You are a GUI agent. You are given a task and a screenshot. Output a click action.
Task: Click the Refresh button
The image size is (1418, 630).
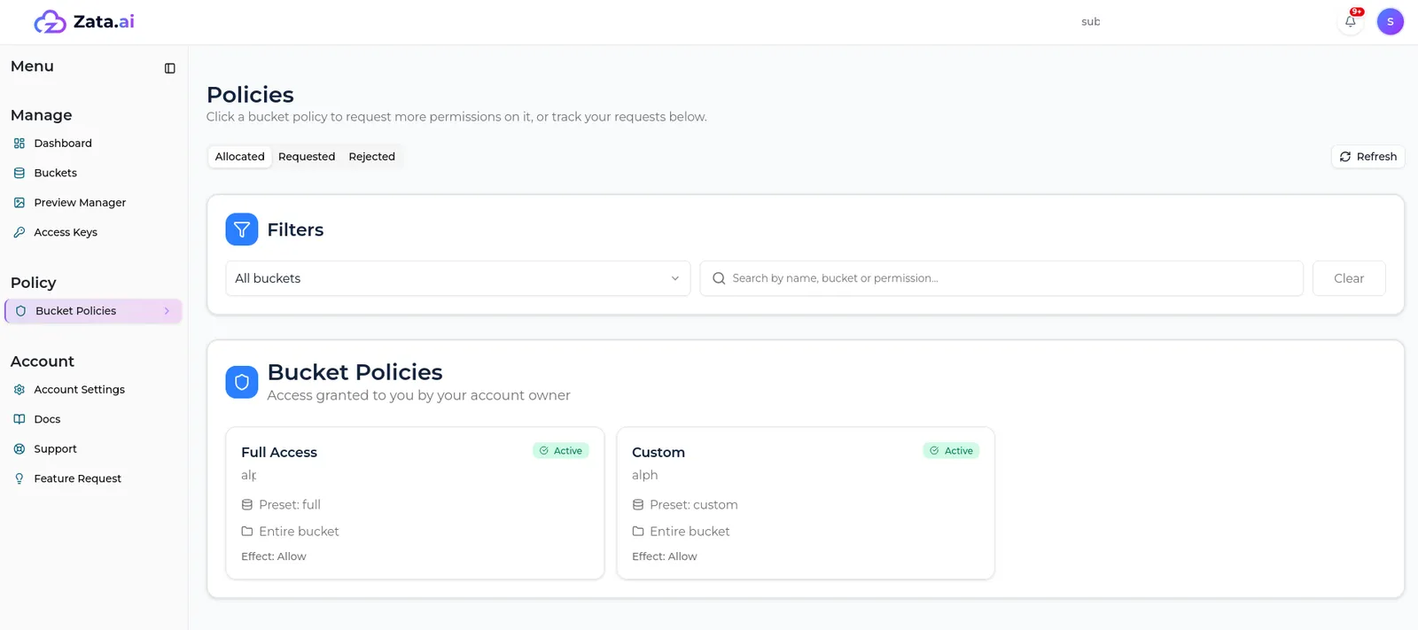coord(1367,157)
